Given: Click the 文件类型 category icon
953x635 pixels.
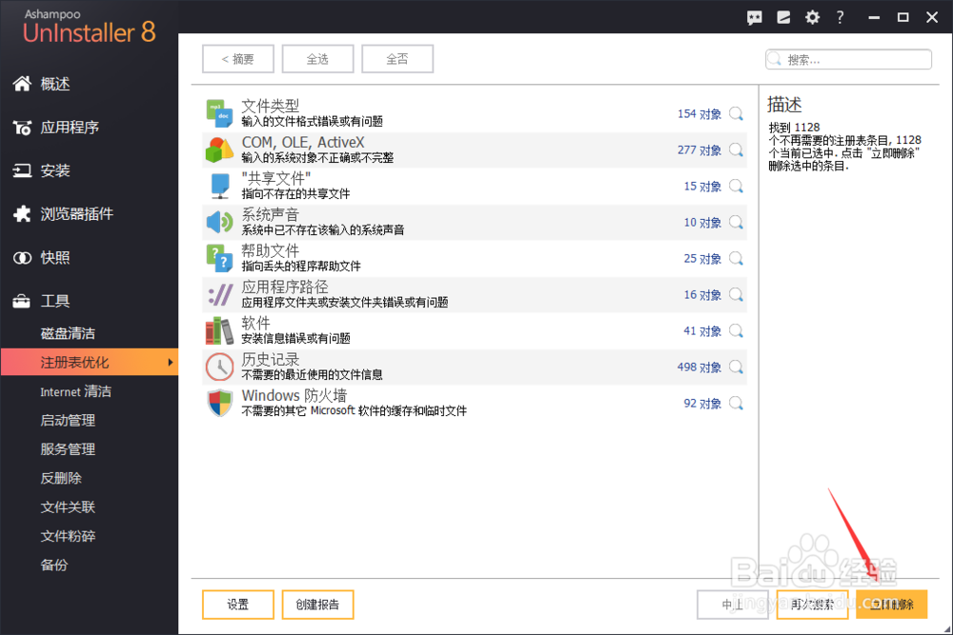Looking at the screenshot, I should coord(219,113).
